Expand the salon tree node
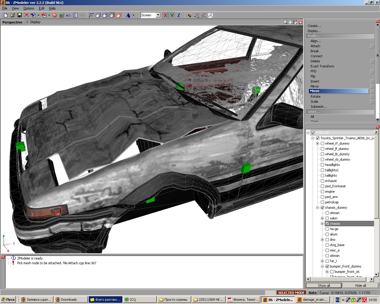 pyautogui.click(x=322, y=218)
